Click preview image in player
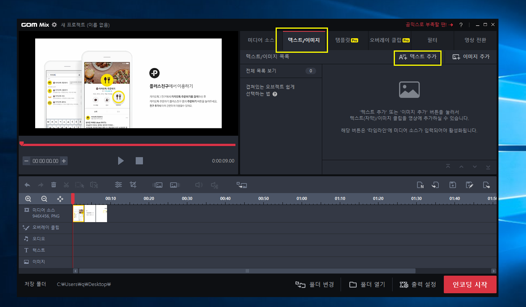The height and width of the screenshot is (307, 526). point(128,83)
